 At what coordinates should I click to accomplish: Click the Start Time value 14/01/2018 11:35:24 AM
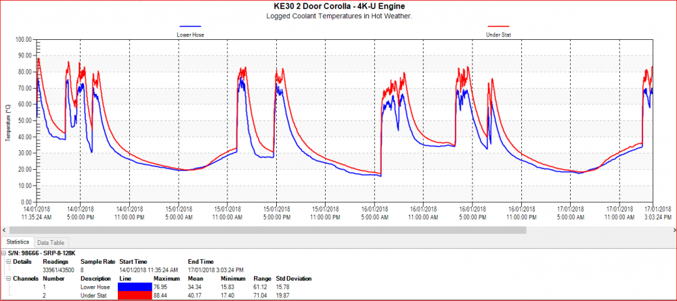[x=148, y=270]
